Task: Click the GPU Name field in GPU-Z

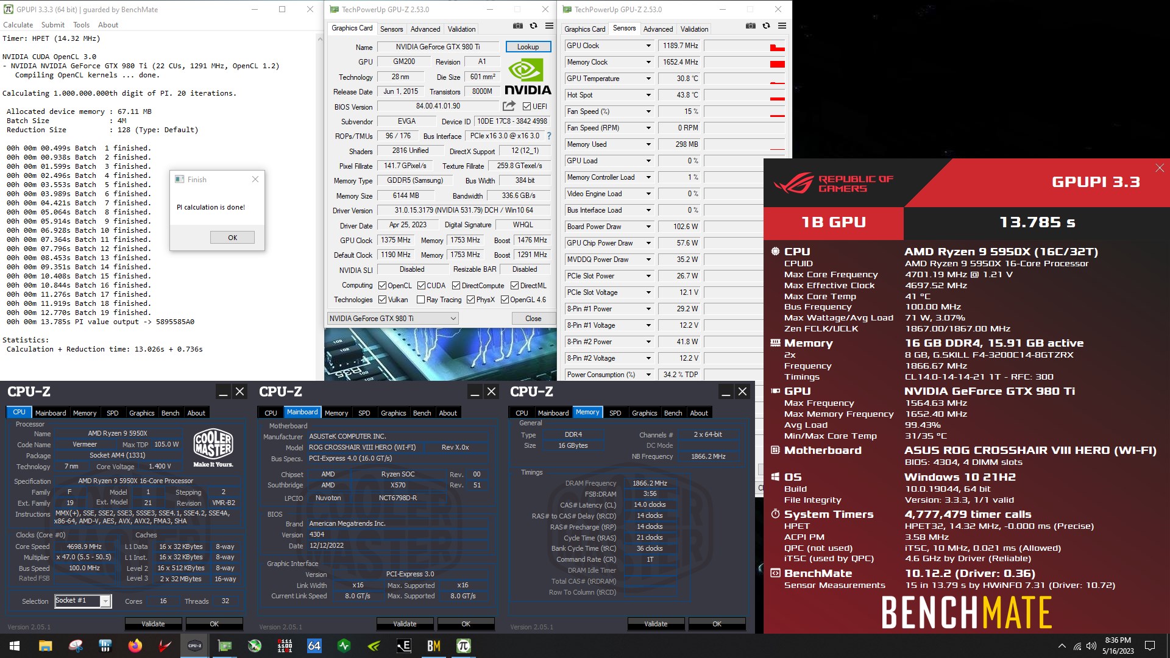Action: coord(438,47)
